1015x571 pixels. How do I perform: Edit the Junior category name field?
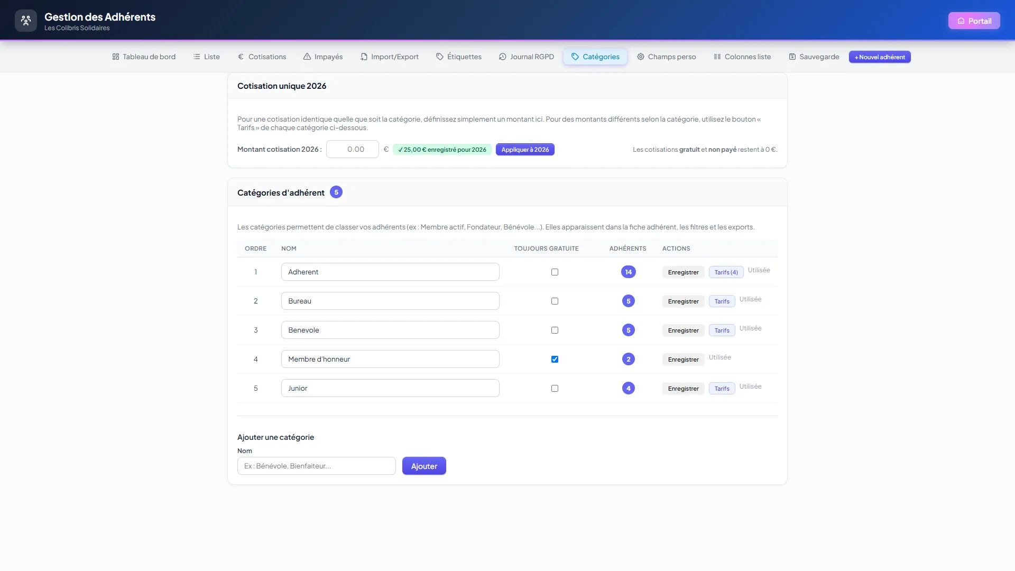coord(390,388)
